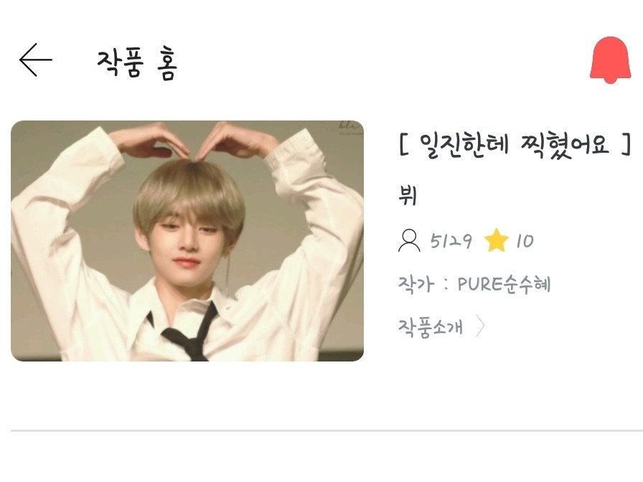Click the 뷔 character label
Viewport: 643px width, 482px height.
click(408, 195)
